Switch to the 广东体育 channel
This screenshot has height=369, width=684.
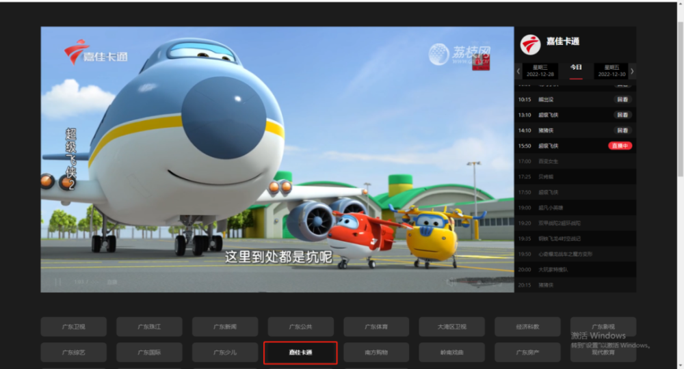click(x=376, y=327)
